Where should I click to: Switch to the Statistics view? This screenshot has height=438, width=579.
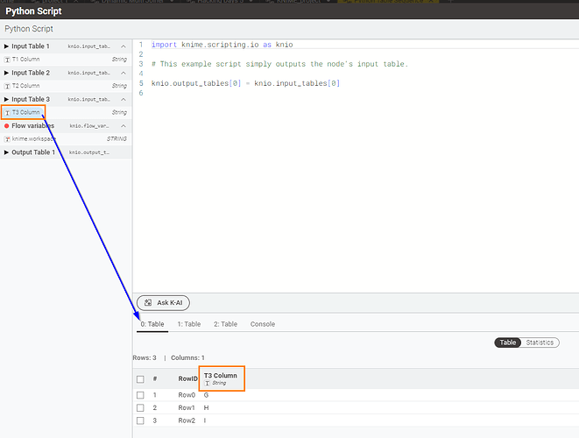point(539,343)
